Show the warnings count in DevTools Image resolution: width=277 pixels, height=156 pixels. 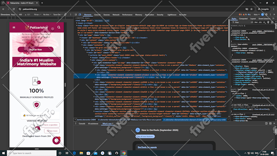(x=245, y=15)
